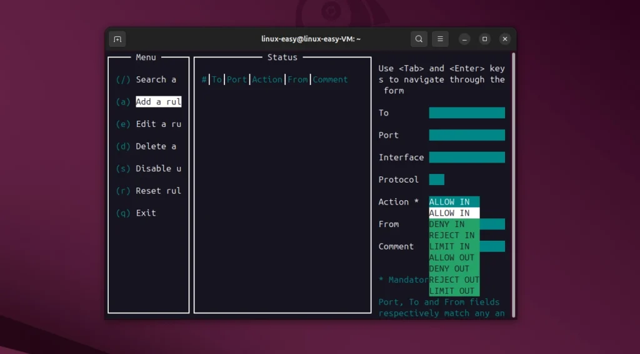
Task: Open the Protocol dropdown field
Action: tap(436, 180)
